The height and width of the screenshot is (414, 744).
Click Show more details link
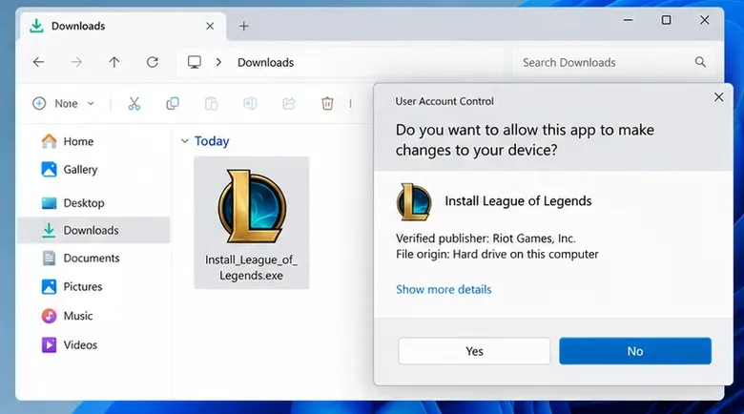(x=444, y=290)
